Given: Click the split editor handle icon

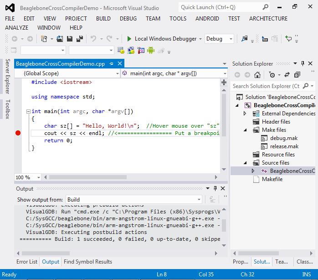Looking at the screenshot, I should tap(224, 82).
